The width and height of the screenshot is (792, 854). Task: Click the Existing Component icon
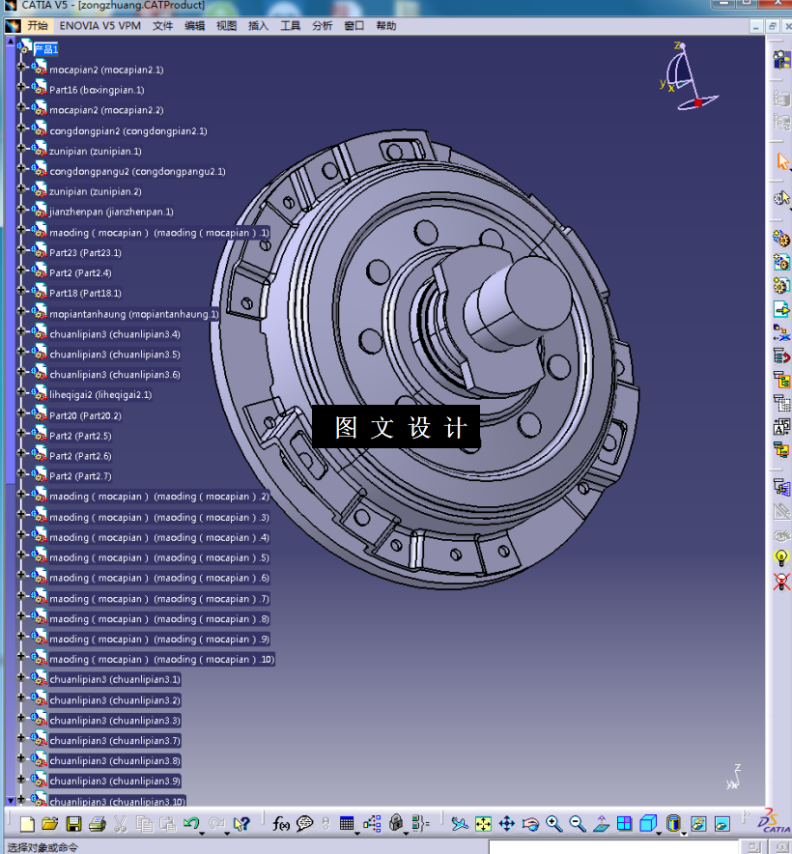coord(781,309)
